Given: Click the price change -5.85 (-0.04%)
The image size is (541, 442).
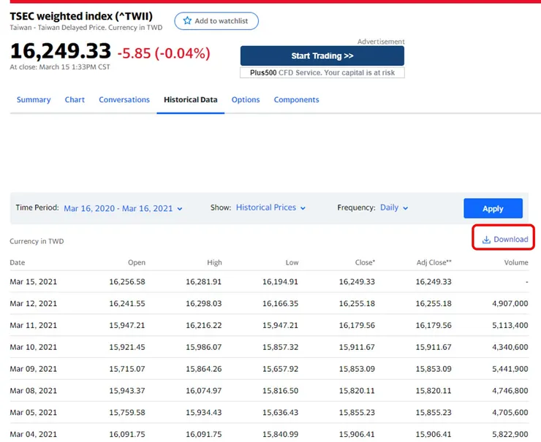Looking at the screenshot, I should 164,53.
